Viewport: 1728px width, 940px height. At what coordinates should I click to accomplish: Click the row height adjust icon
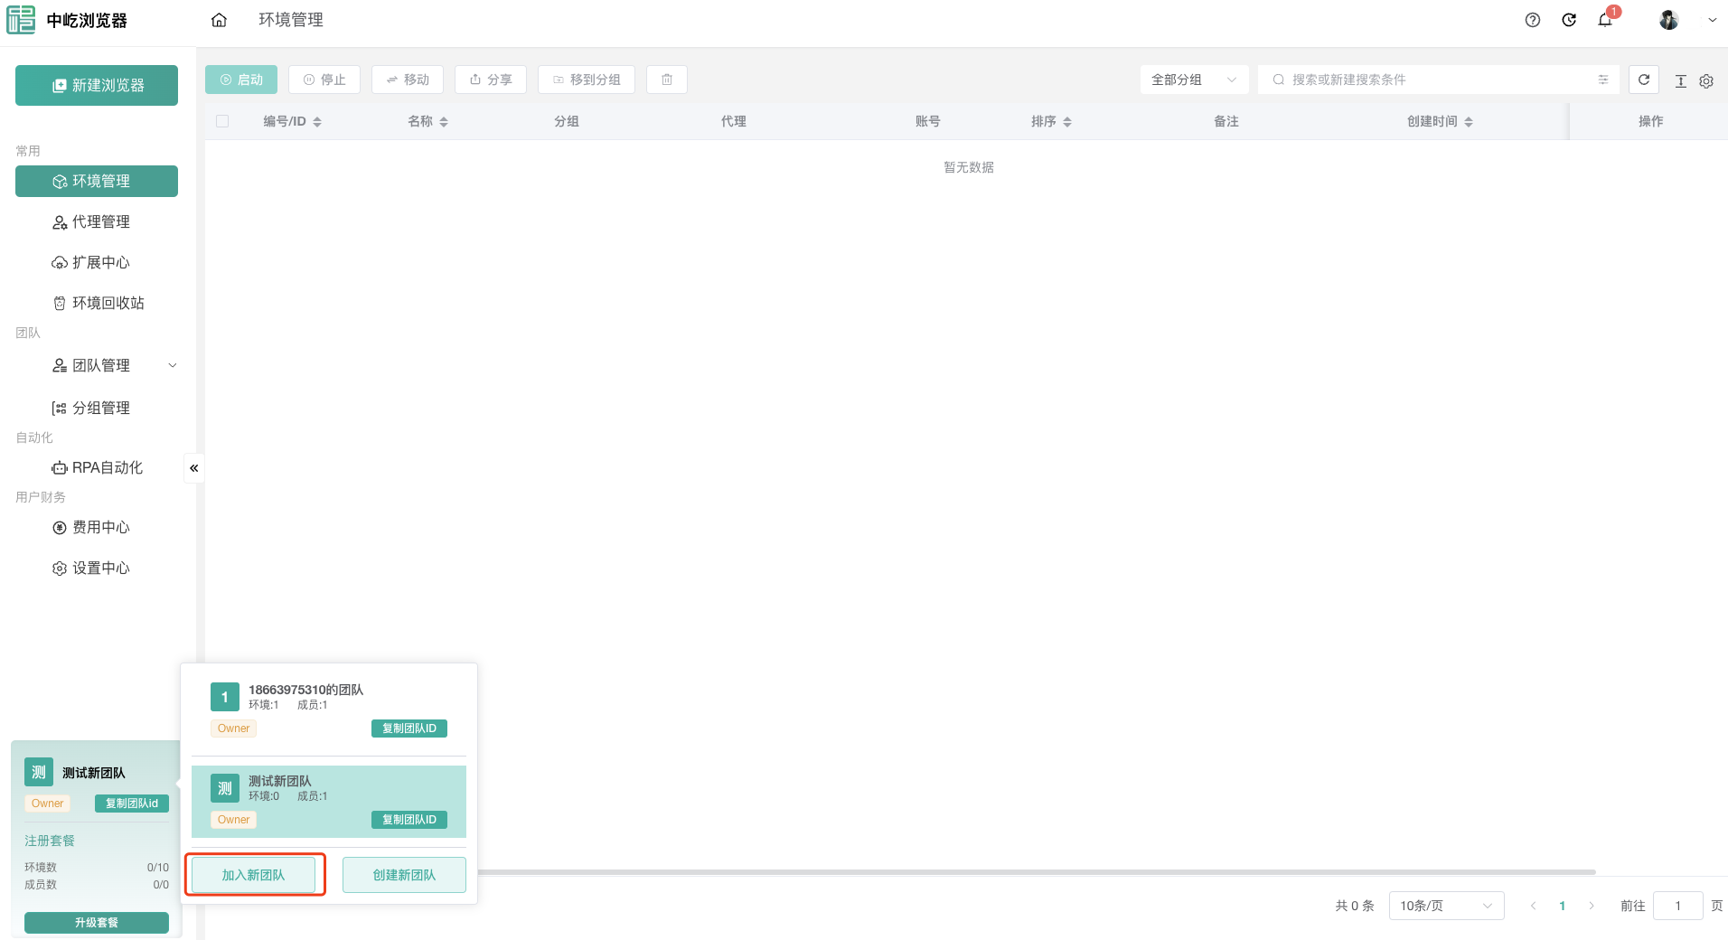point(1681,81)
